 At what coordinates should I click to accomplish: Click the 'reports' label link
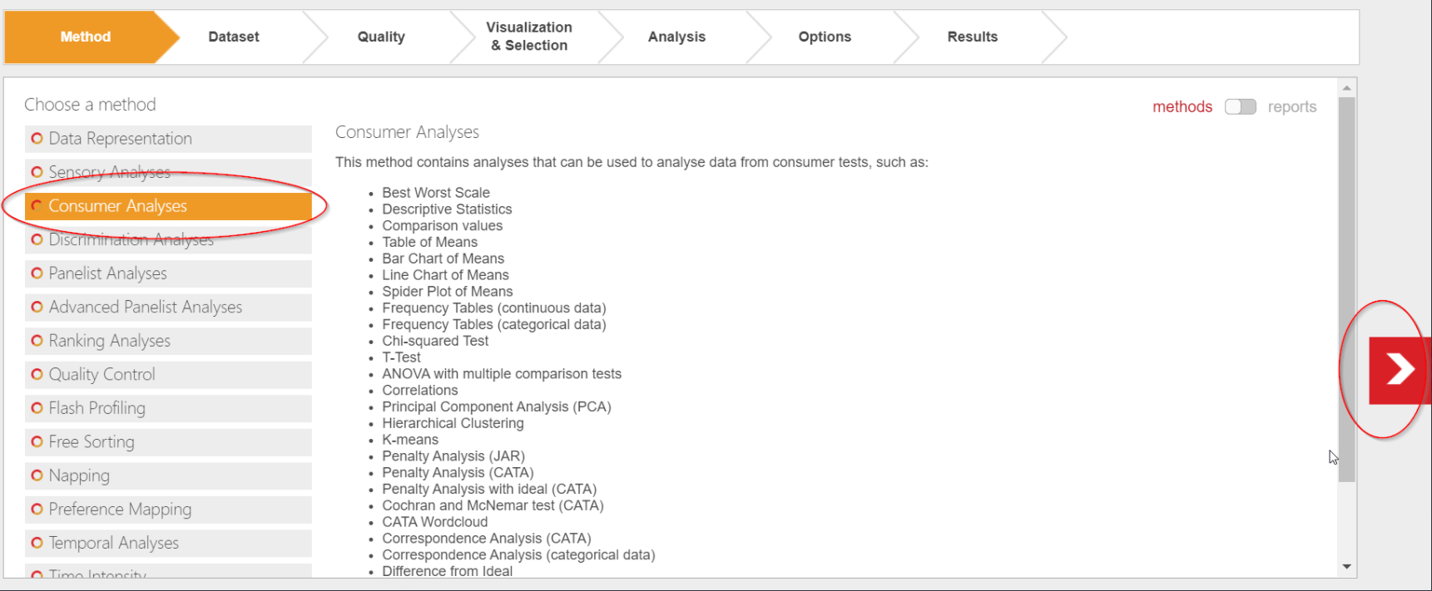[1291, 106]
